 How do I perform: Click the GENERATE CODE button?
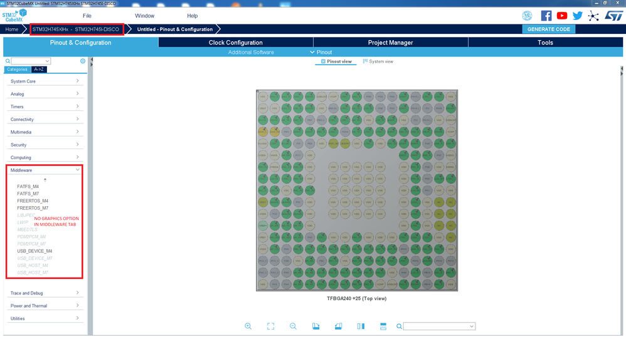(x=549, y=29)
